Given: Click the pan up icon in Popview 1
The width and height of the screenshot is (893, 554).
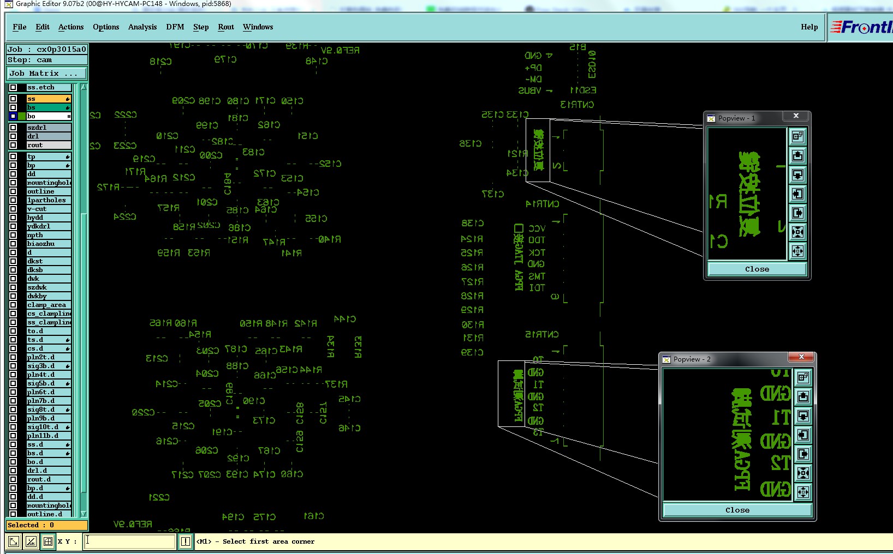Looking at the screenshot, I should click(797, 156).
